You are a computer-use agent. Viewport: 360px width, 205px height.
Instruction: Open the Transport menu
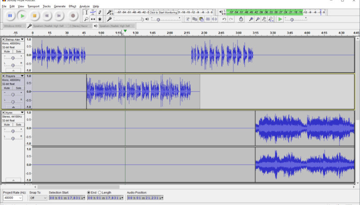pyautogui.click(x=33, y=6)
